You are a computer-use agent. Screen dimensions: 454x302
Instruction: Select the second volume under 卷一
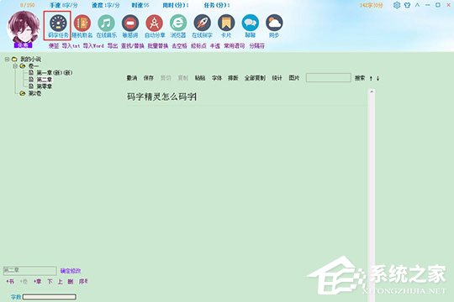pos(34,93)
